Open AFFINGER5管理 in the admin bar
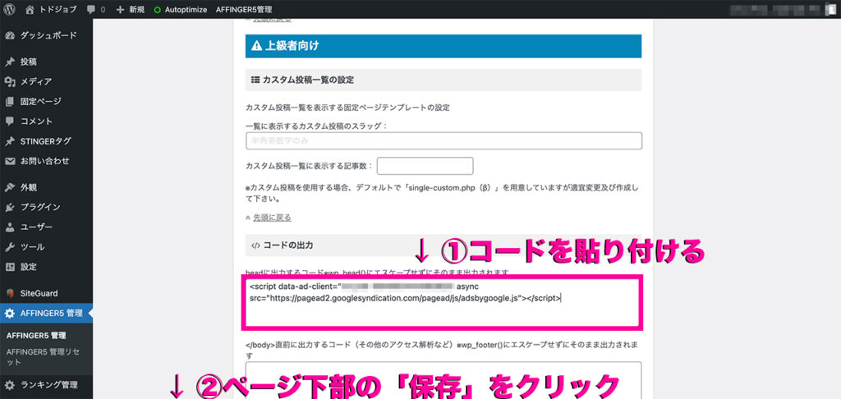This screenshot has height=399, width=841. point(243,9)
